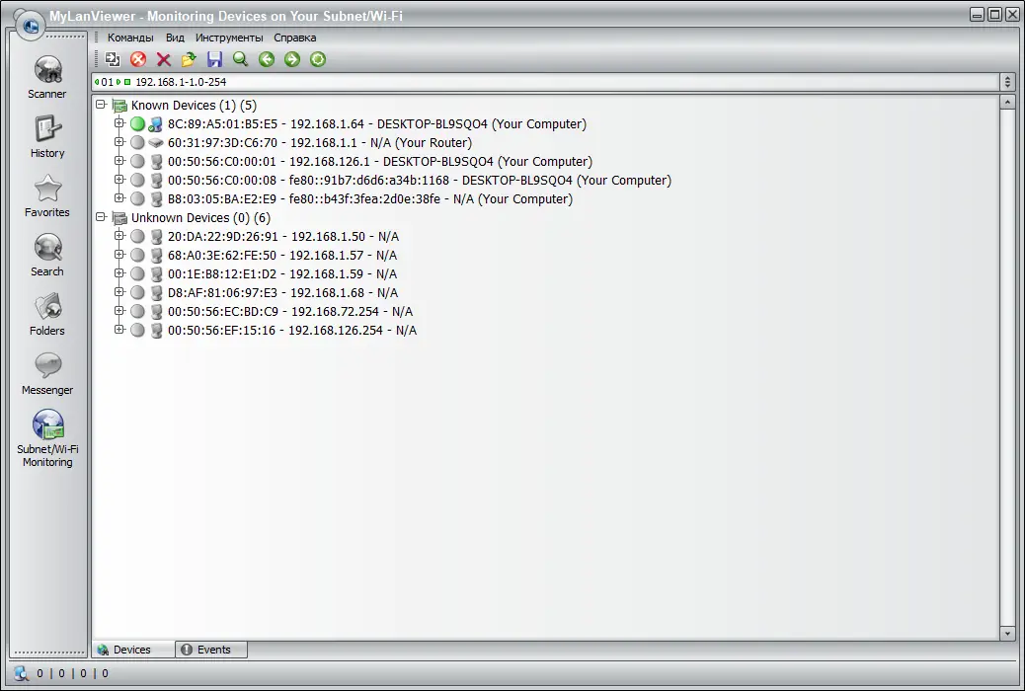Image resolution: width=1025 pixels, height=691 pixels.
Task: Click the green back arrow toolbar icon
Action: (266, 59)
